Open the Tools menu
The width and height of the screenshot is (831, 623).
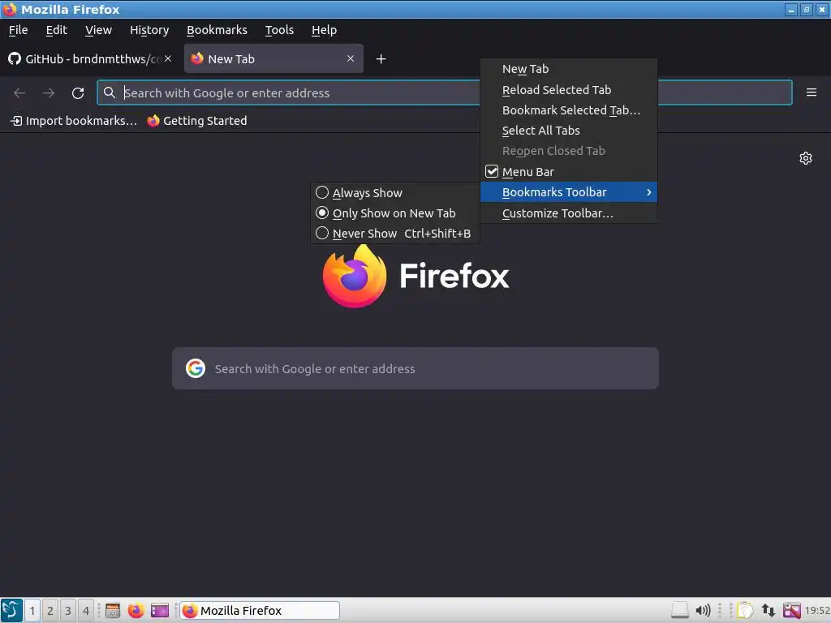click(x=279, y=30)
